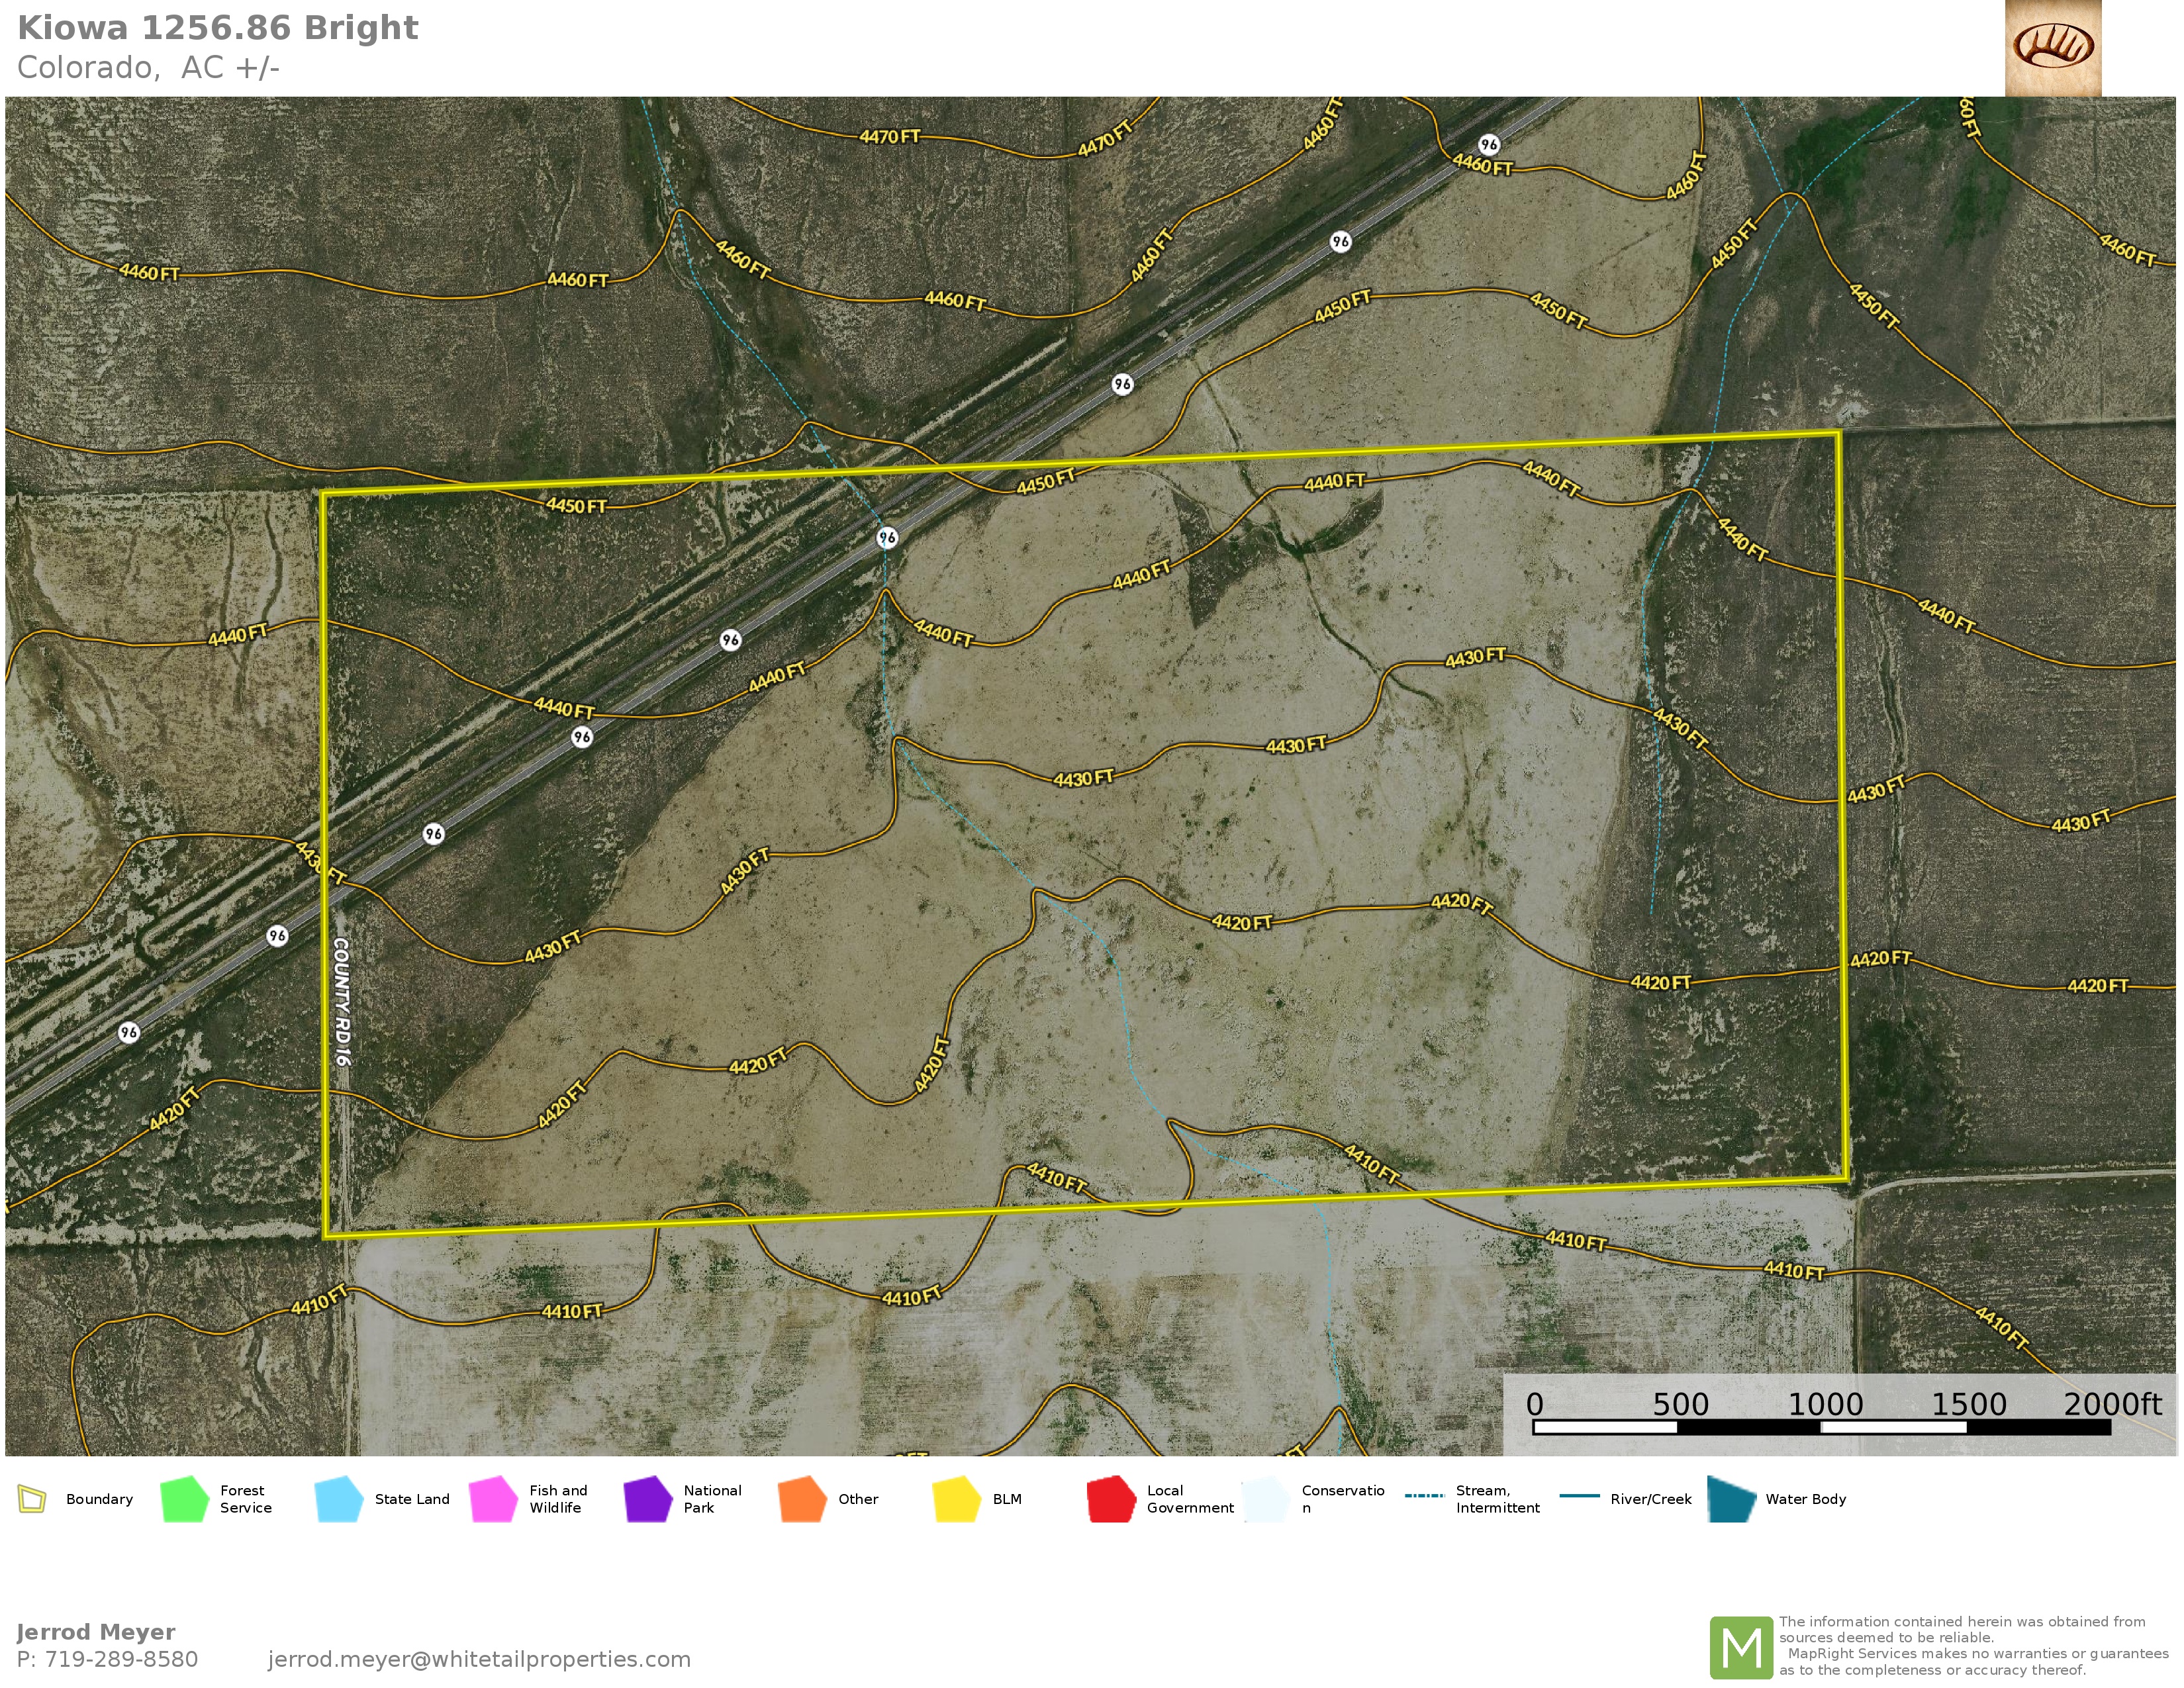Screen dimensions: 2184x1688
Task: Click the pink Fish and Wildlife swatch
Action: coord(493,1499)
